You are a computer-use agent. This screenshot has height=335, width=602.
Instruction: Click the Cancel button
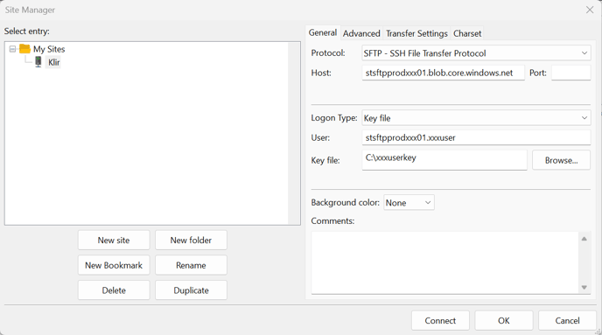coord(567,320)
